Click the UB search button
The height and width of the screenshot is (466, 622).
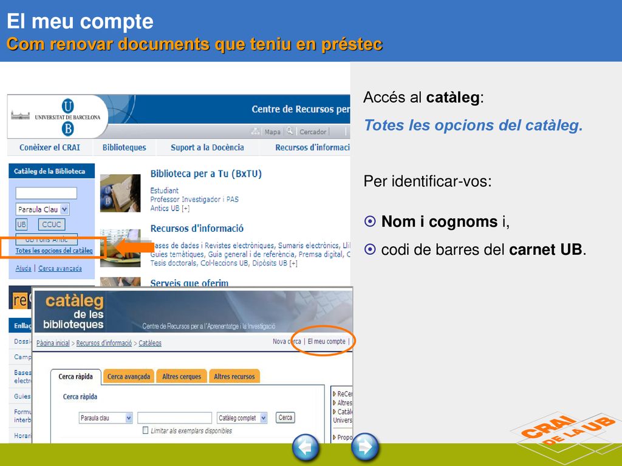pyautogui.click(x=21, y=225)
